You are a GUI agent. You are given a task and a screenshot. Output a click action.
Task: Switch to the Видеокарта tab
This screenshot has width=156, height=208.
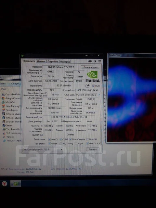point(29,61)
